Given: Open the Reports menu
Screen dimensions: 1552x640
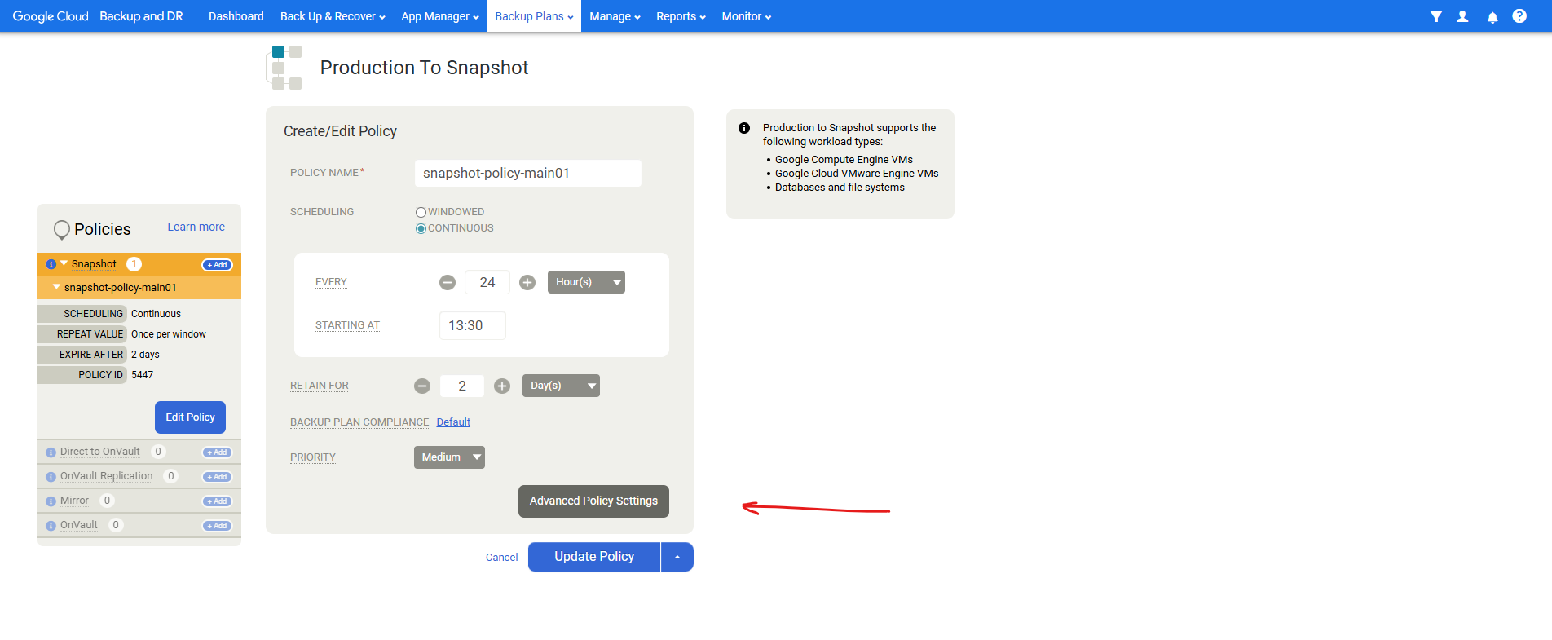Looking at the screenshot, I should [681, 16].
